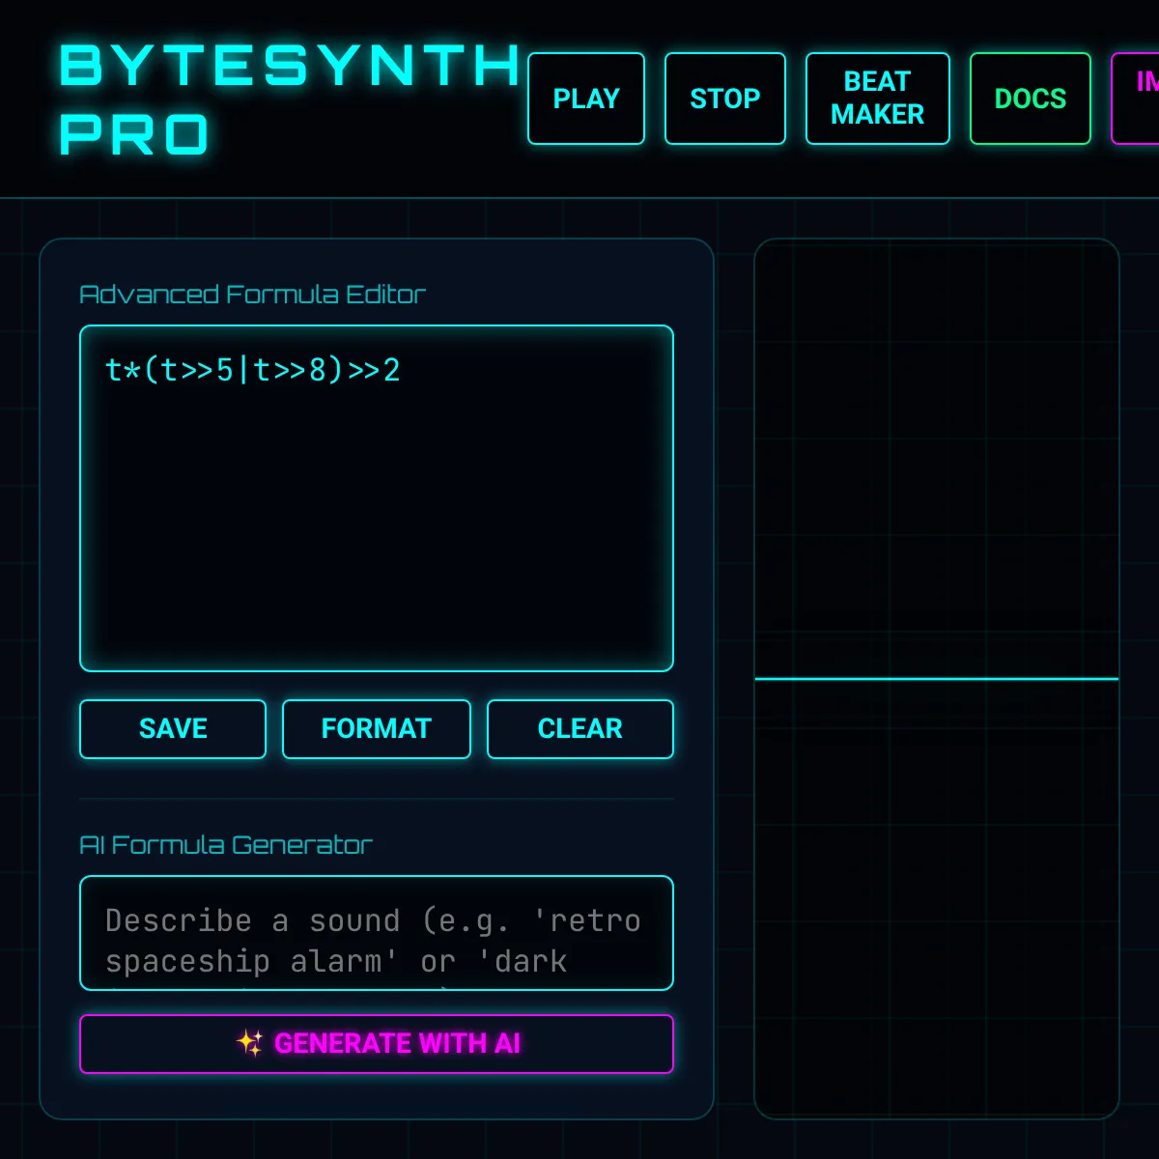The height and width of the screenshot is (1159, 1159).
Task: Place cursor in formula text t*(t>>5|t>>8)>>2
Action: pyautogui.click(x=252, y=370)
